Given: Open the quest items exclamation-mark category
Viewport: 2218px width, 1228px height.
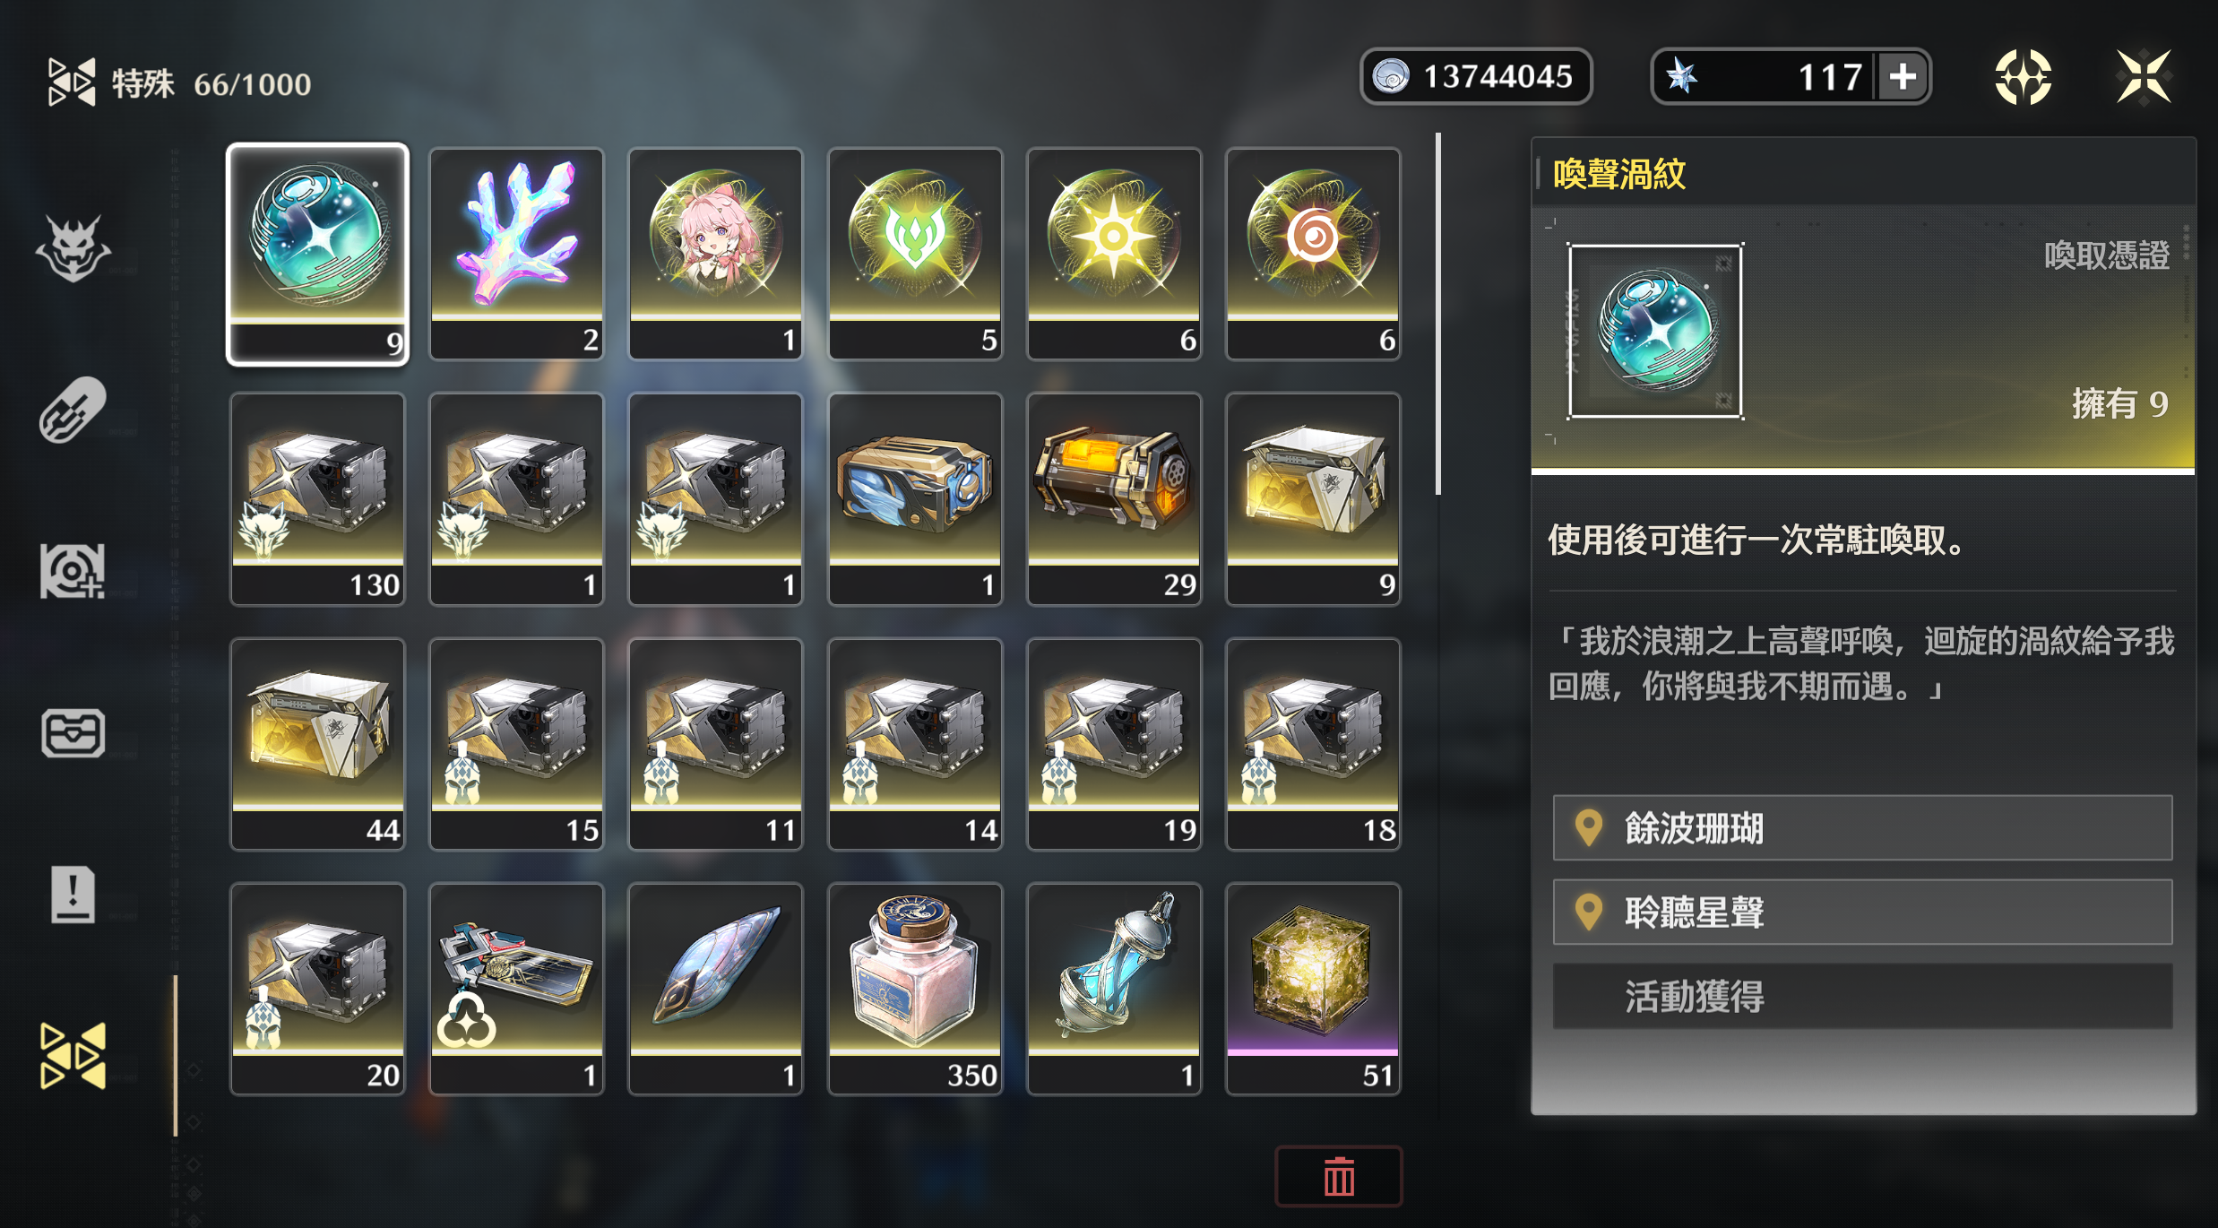Looking at the screenshot, I should click(x=73, y=894).
